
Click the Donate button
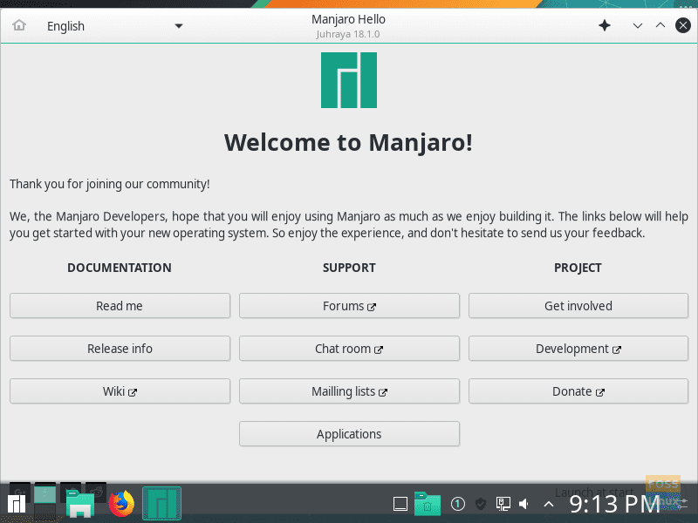[578, 391]
